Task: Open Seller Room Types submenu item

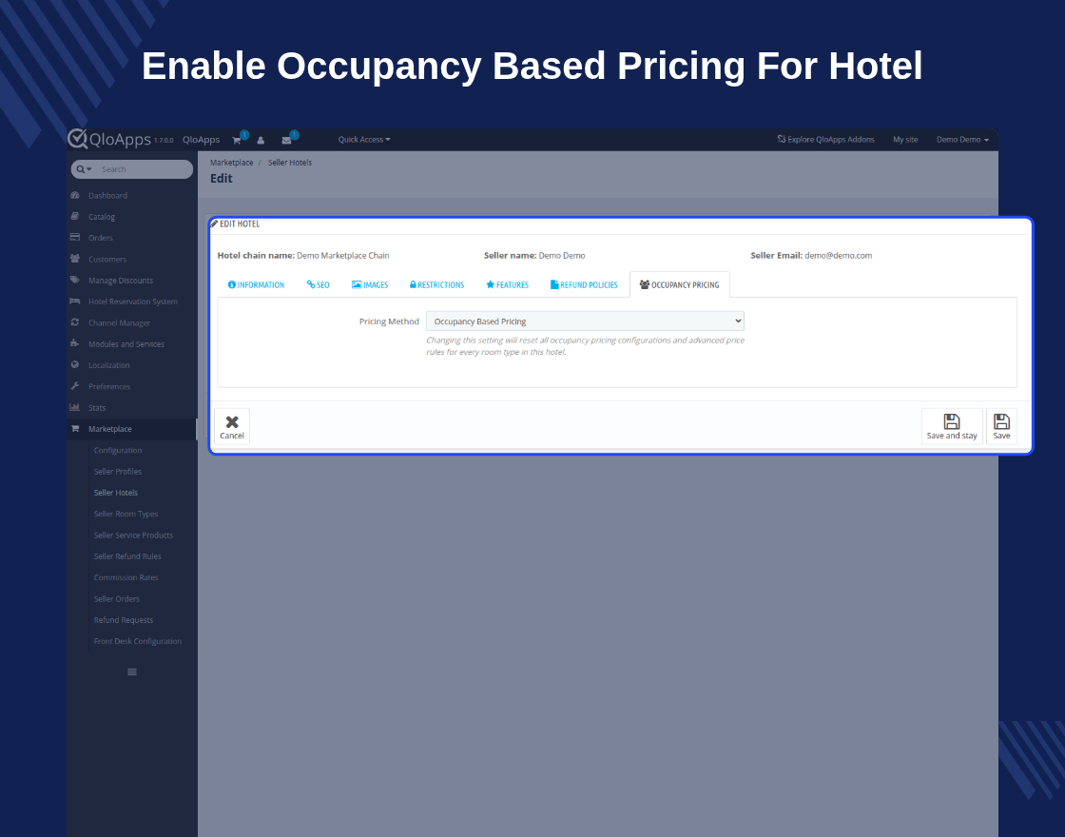Action: (126, 514)
